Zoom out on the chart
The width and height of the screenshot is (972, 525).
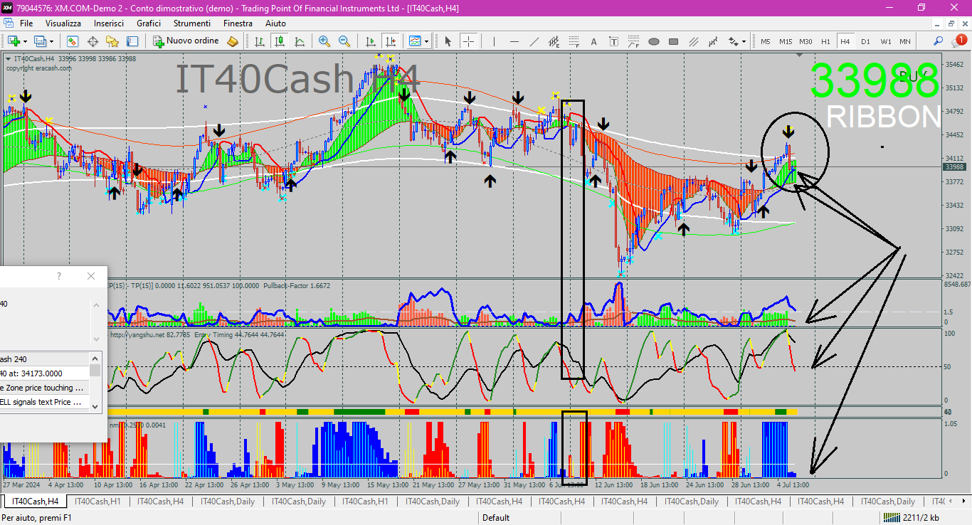pos(344,41)
